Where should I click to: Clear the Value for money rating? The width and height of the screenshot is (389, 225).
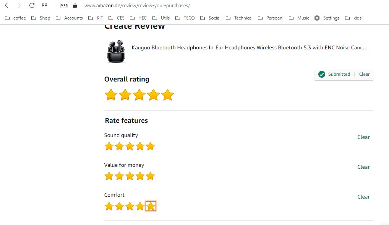[363, 167]
